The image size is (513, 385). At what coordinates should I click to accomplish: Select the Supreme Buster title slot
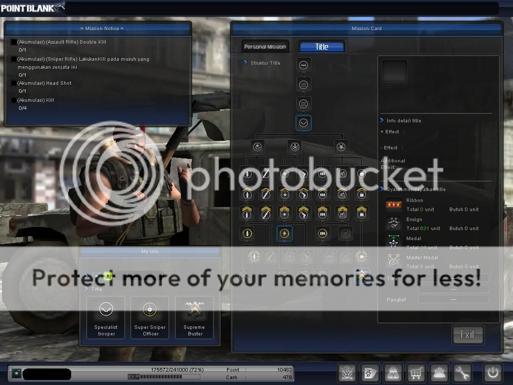point(194,317)
